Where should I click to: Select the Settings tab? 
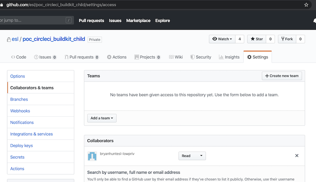point(257,57)
